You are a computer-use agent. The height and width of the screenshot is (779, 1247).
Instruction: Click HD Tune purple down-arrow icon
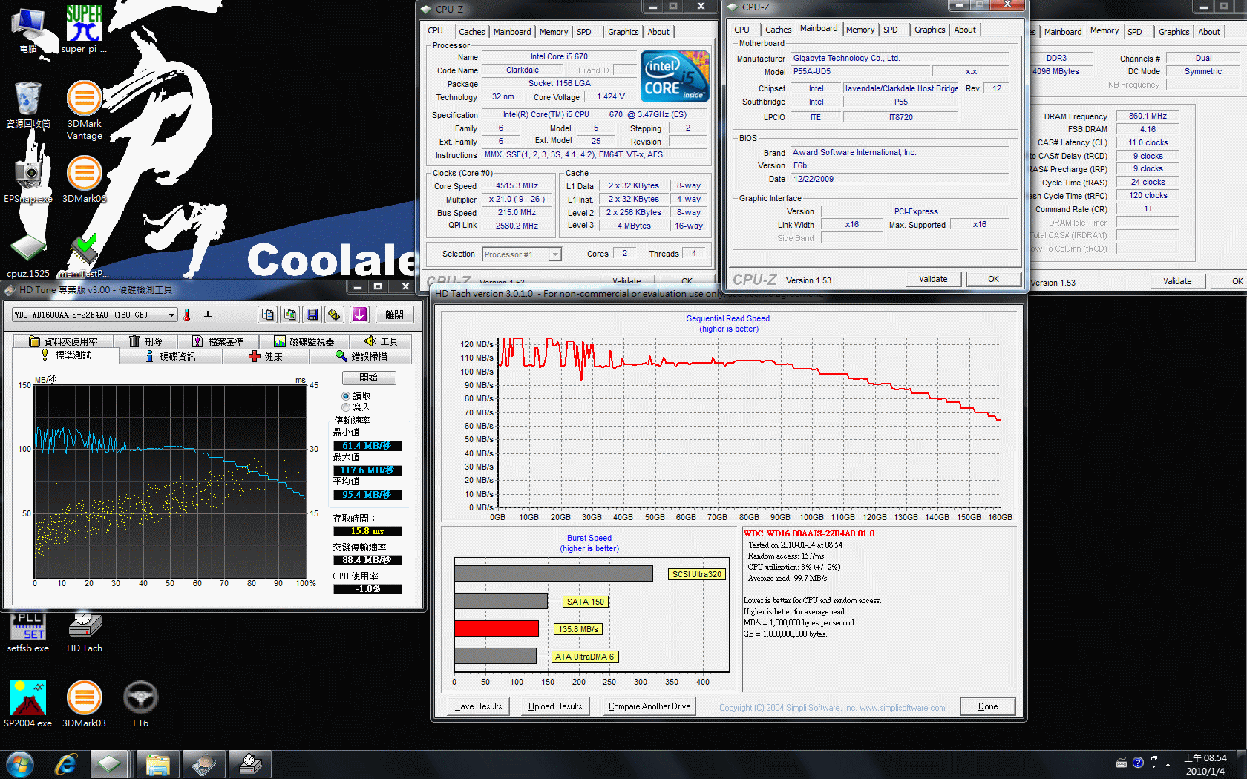(x=359, y=315)
